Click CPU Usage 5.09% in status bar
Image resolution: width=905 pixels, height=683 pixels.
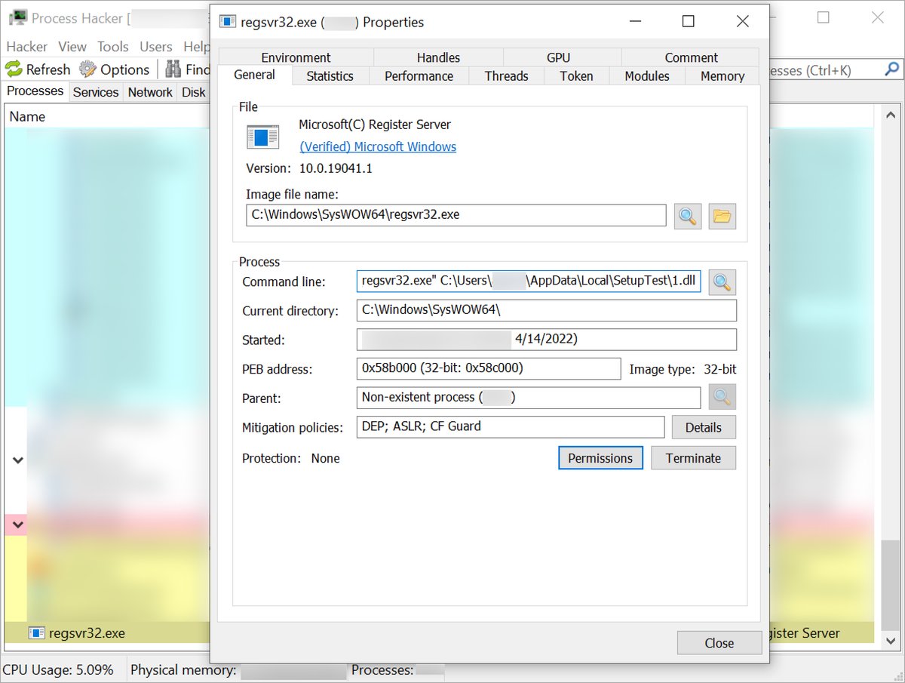pyautogui.click(x=58, y=669)
